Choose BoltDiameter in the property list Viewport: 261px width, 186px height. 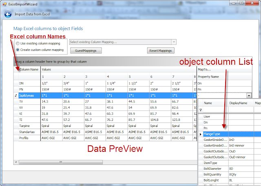click(x=216, y=169)
